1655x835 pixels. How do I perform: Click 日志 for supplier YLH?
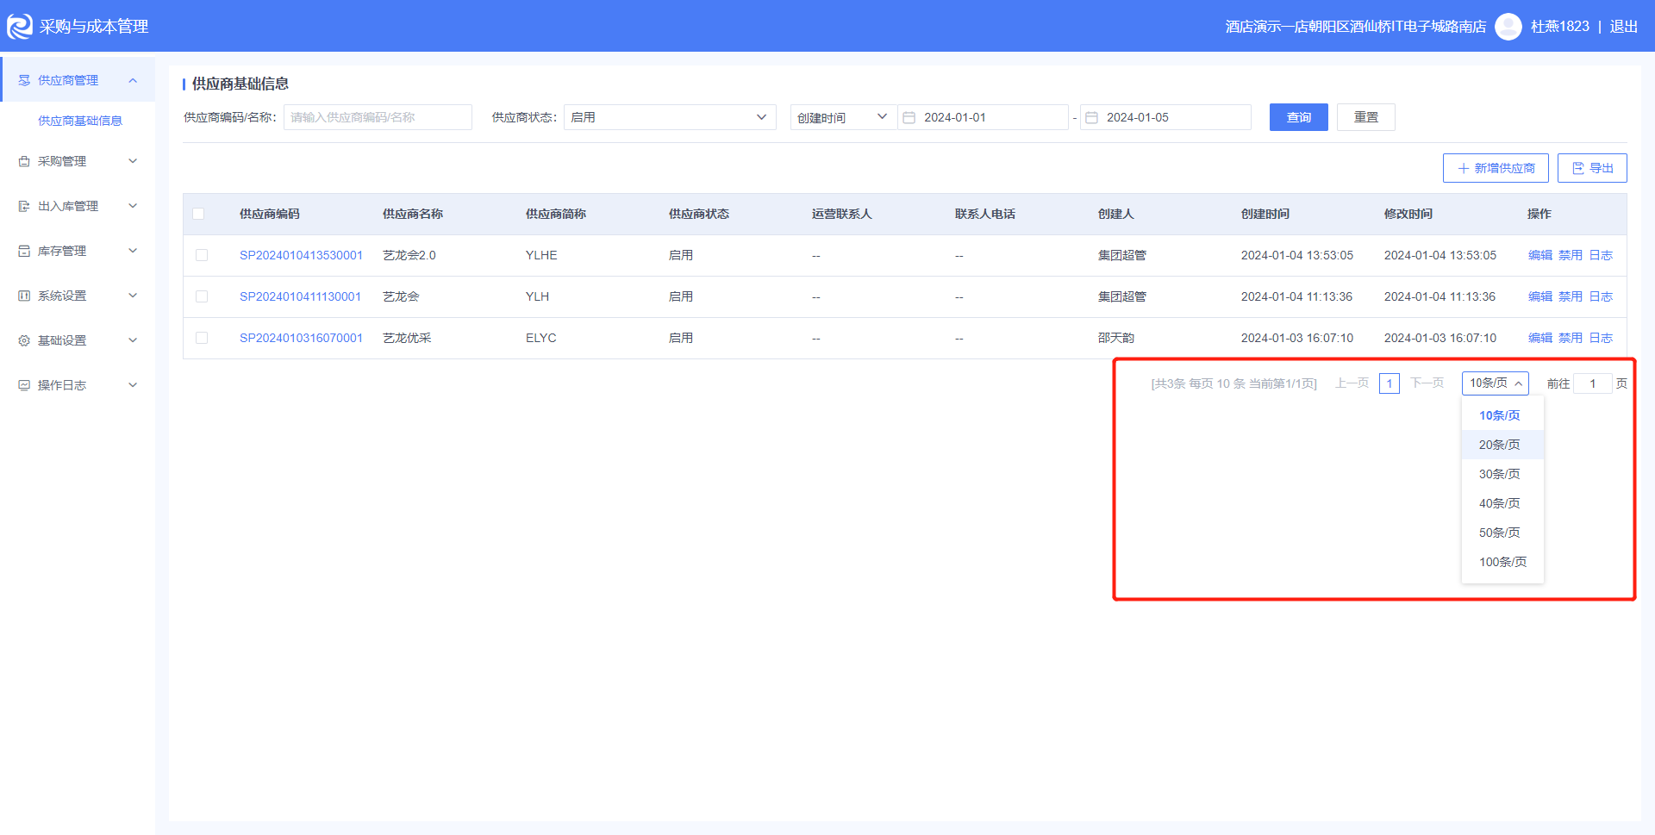(x=1601, y=296)
